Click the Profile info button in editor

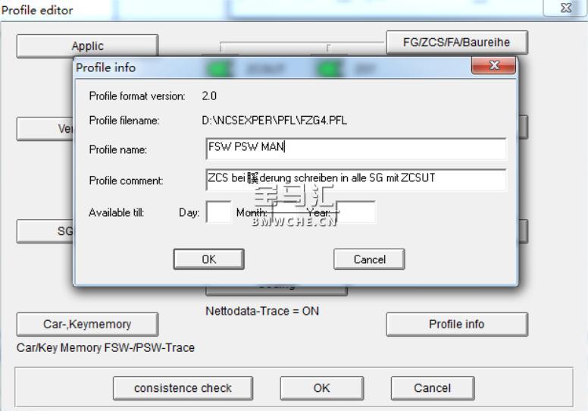(457, 324)
